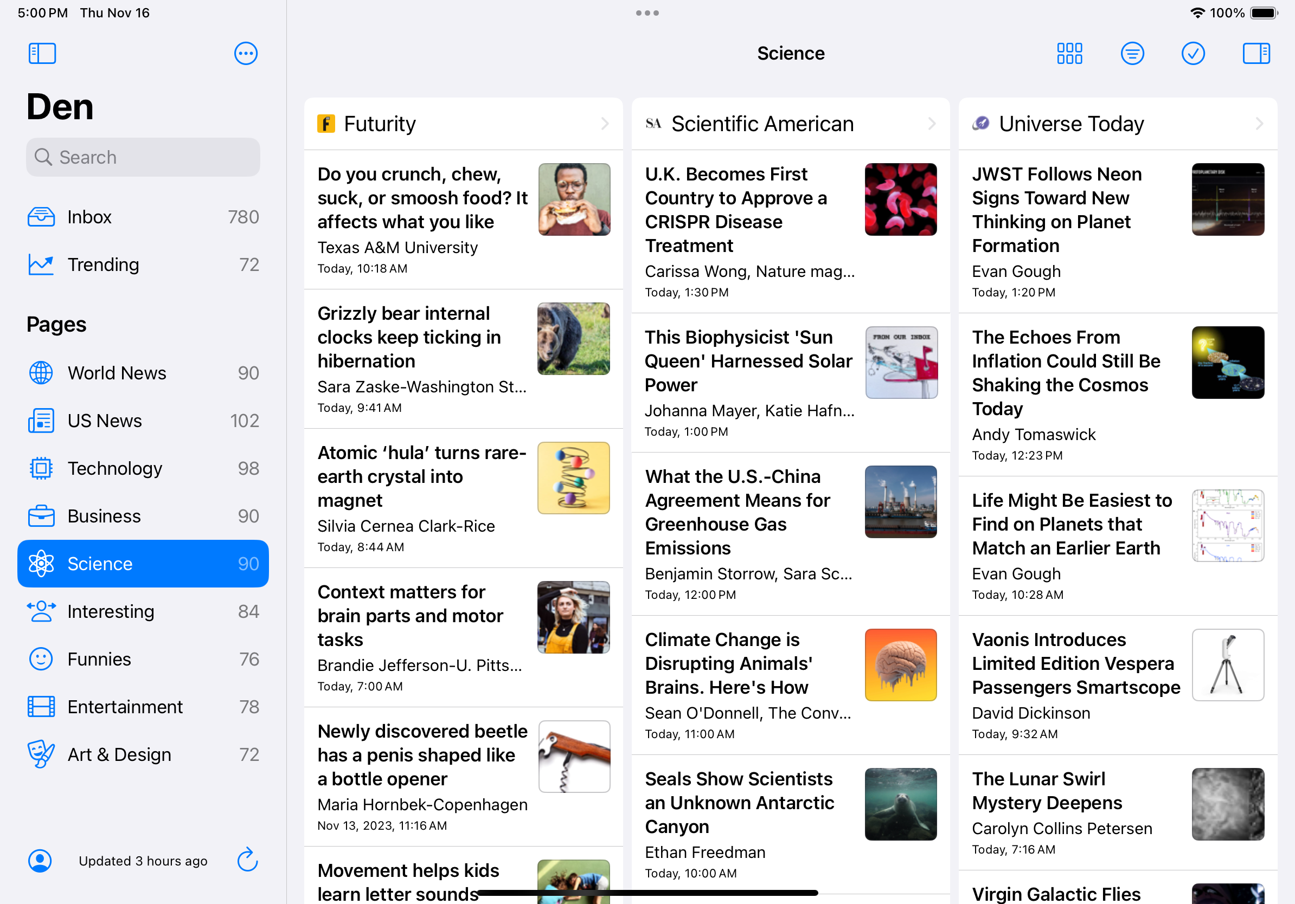Open 'Seals Show Scientists' Antarctic Canyon article
This screenshot has height=904, width=1295.
point(790,824)
